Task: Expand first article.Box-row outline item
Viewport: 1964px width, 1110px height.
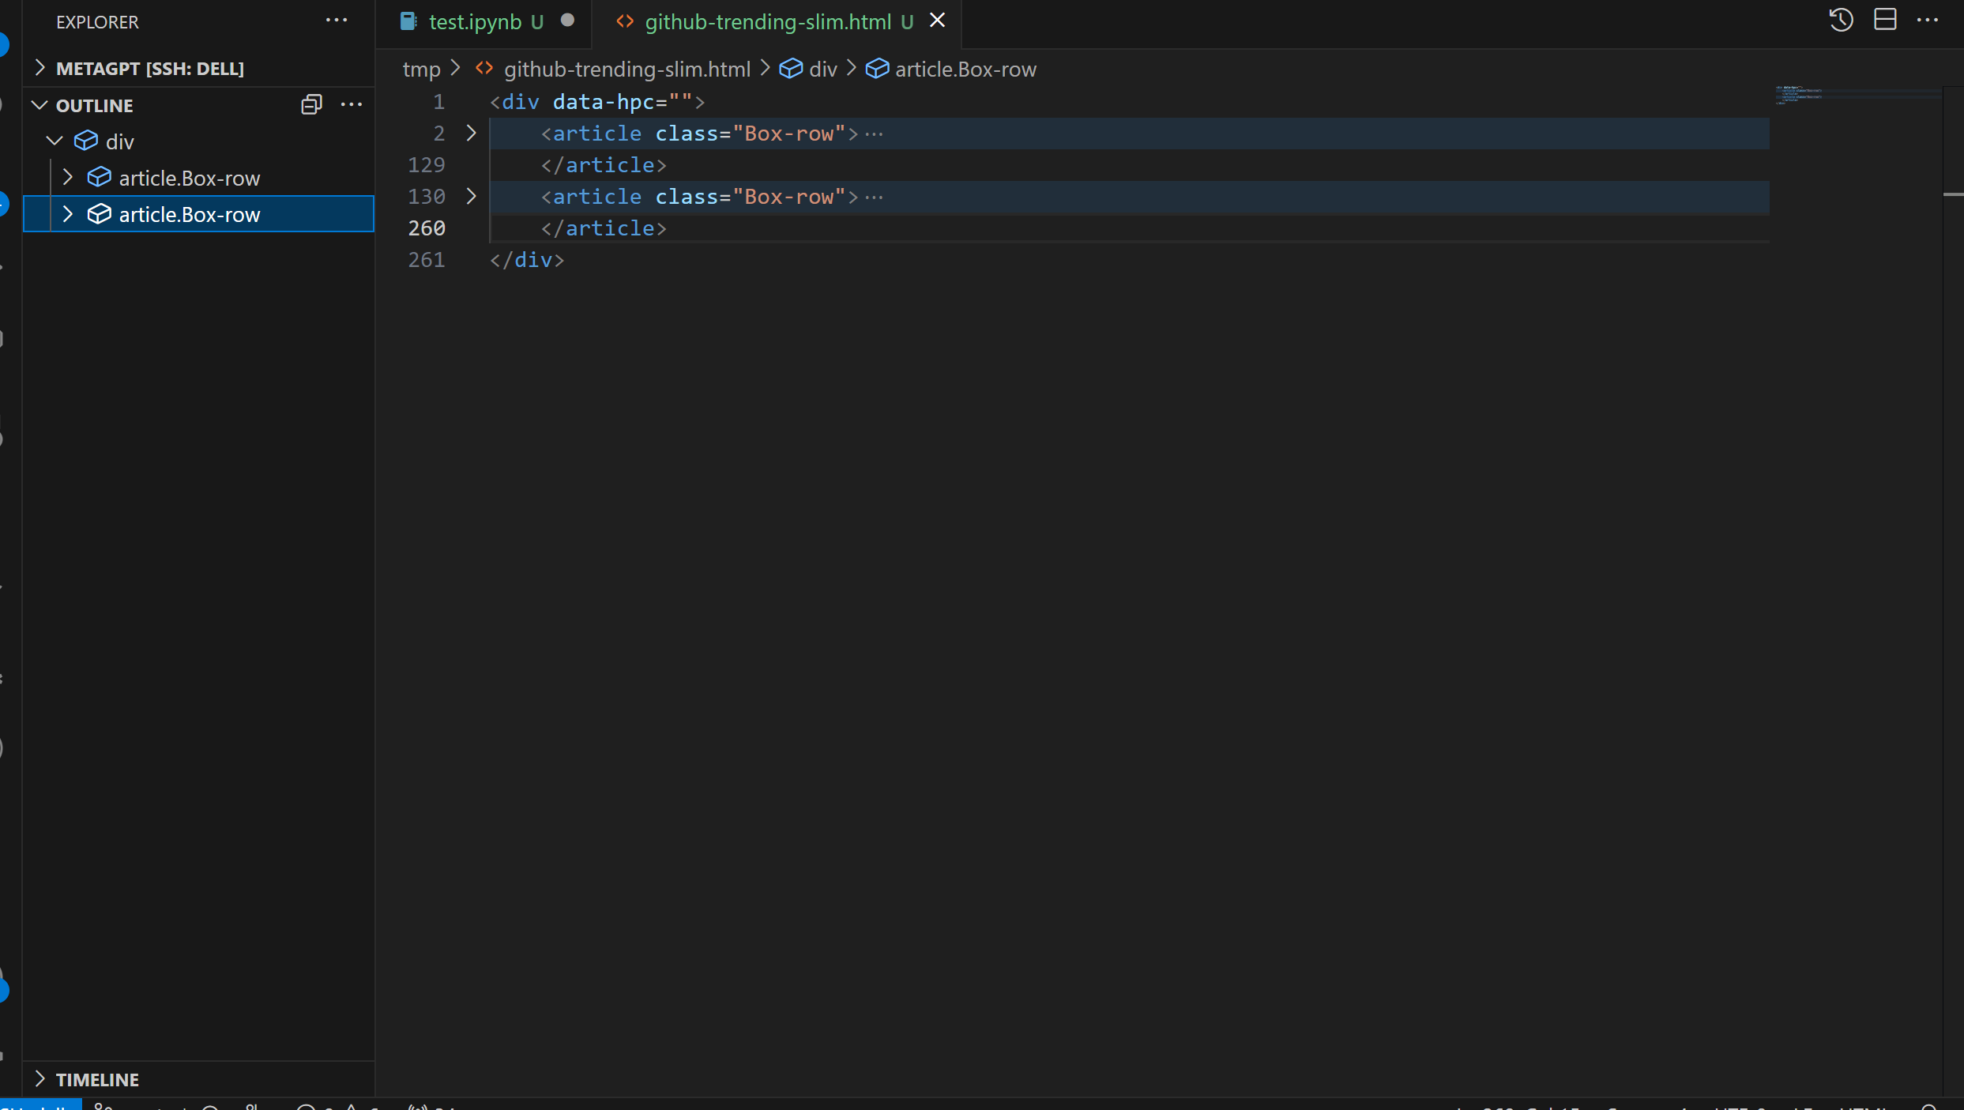Action: 68,178
